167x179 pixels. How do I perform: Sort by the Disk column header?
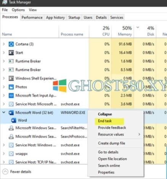151,34
